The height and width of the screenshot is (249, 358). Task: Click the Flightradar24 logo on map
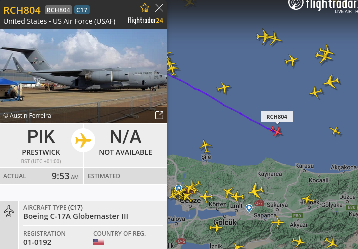(323, 5)
